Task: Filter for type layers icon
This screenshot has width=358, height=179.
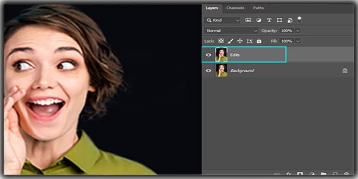Action: (269, 20)
